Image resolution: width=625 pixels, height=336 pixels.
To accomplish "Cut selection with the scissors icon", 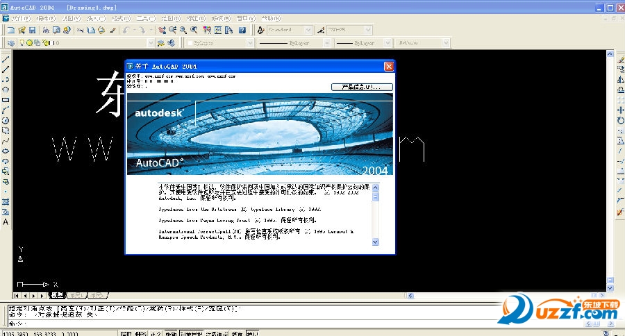I will coord(80,31).
